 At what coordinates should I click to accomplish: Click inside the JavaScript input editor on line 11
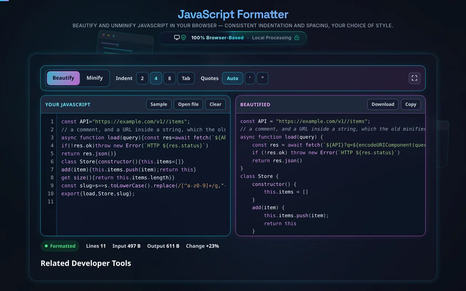click(x=143, y=202)
